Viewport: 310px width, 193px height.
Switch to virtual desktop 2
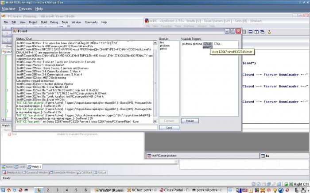[x=48, y=190]
